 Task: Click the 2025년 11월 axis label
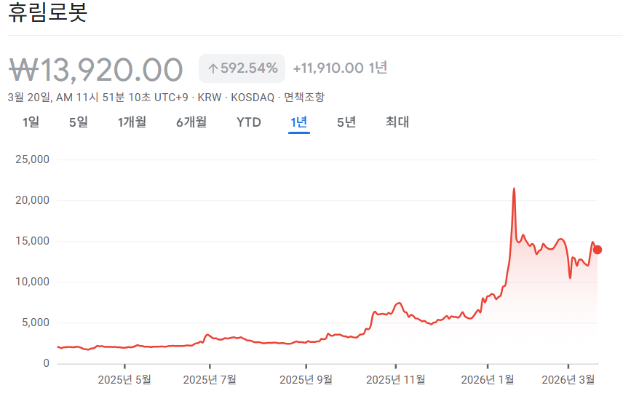tap(396, 380)
